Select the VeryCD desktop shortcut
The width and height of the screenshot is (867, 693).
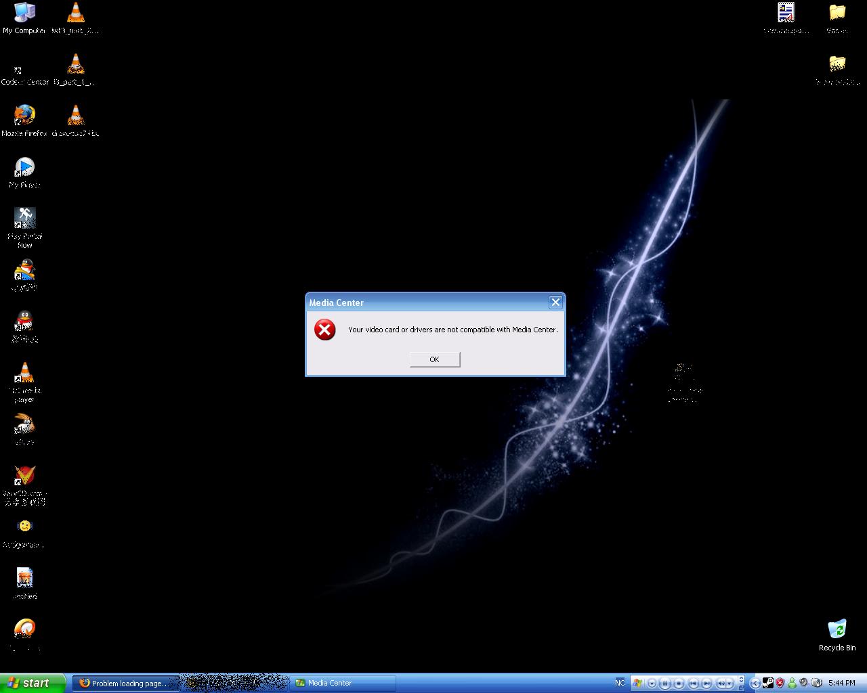point(24,485)
